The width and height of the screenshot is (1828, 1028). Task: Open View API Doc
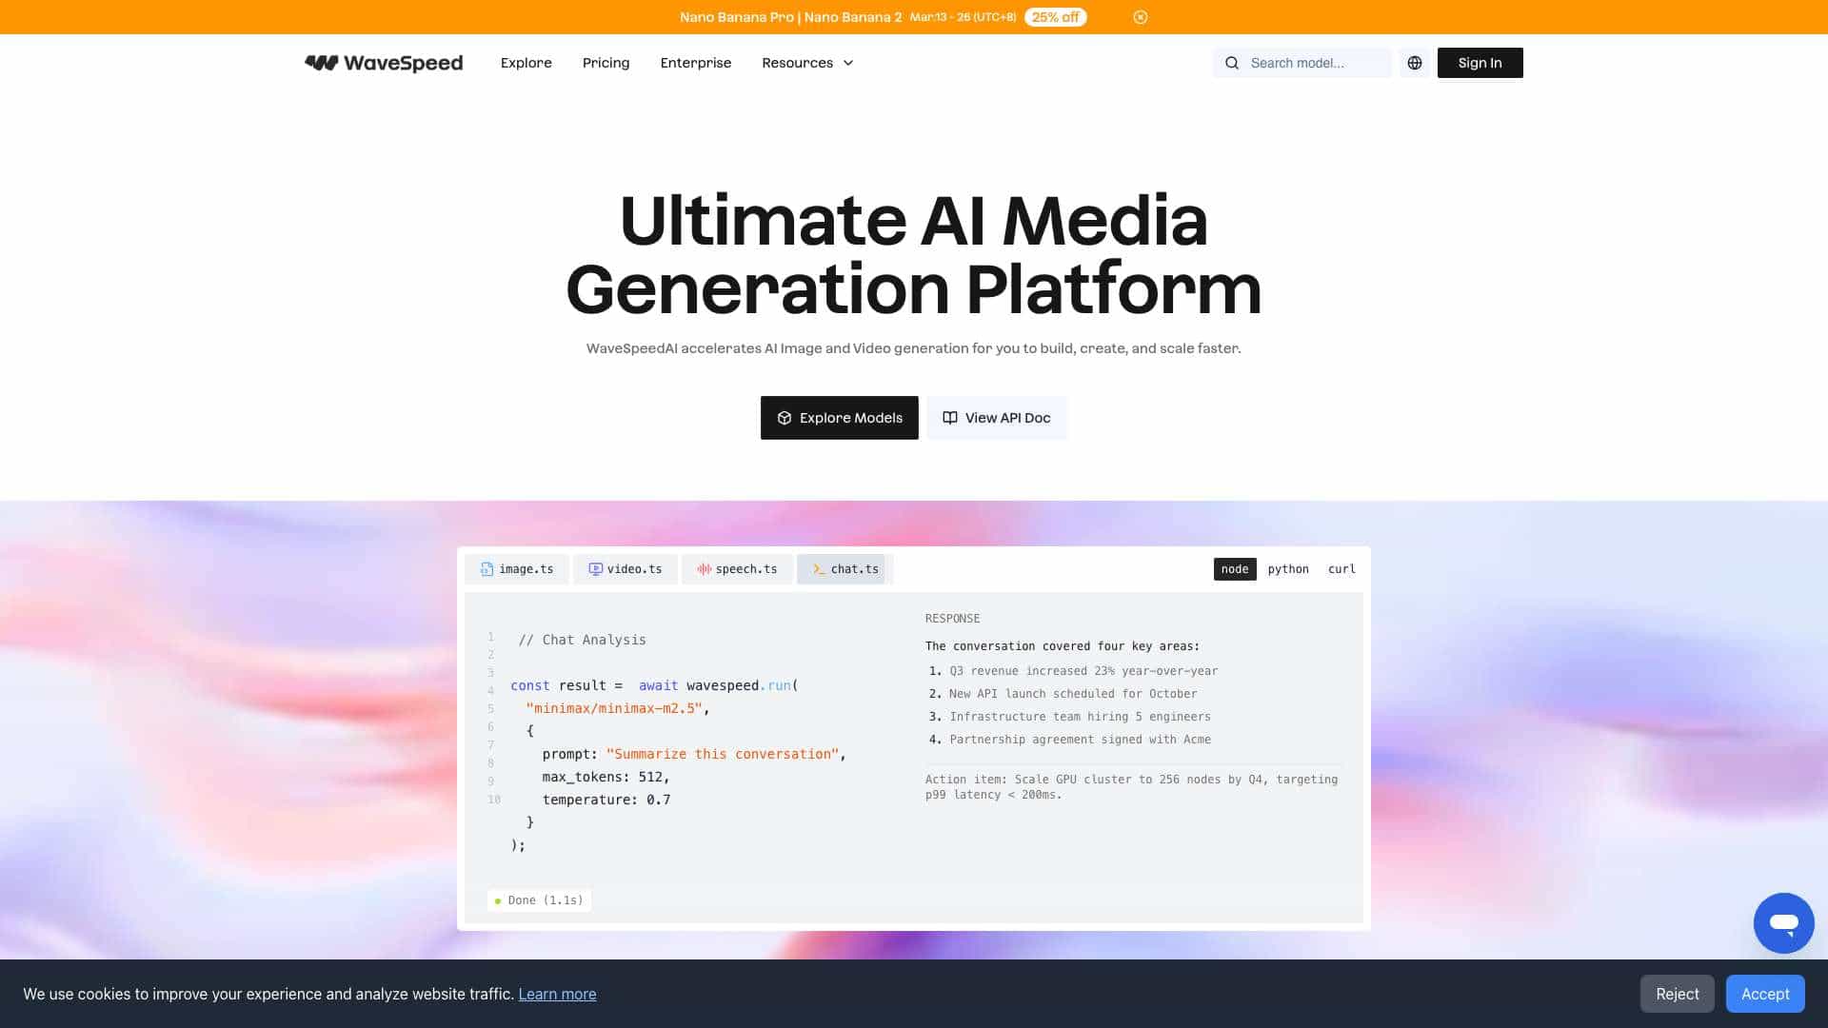point(996,418)
